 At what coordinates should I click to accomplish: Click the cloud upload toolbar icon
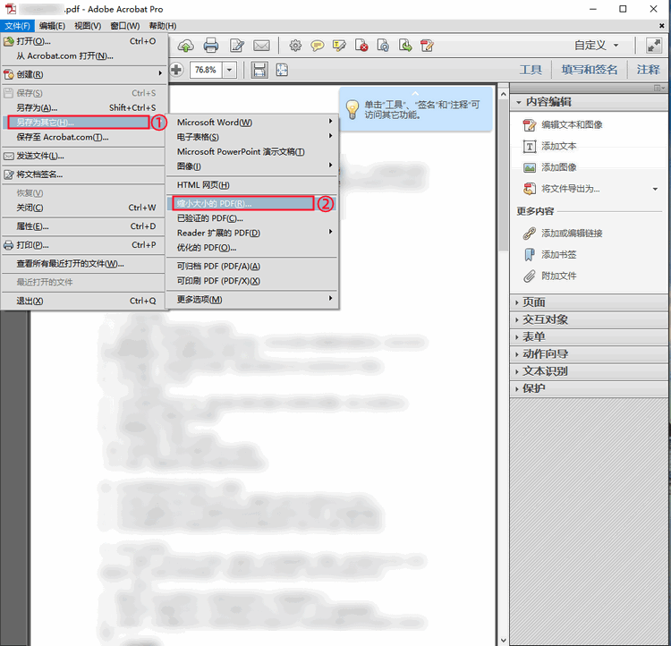point(186,46)
